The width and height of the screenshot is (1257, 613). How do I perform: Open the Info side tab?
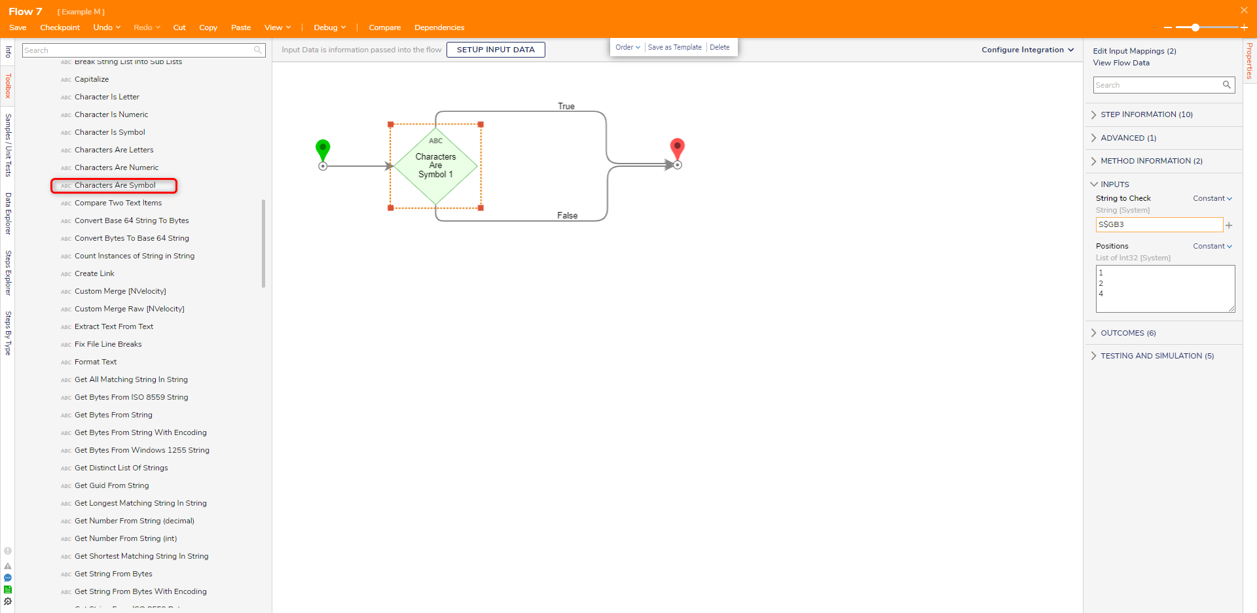tap(8, 52)
